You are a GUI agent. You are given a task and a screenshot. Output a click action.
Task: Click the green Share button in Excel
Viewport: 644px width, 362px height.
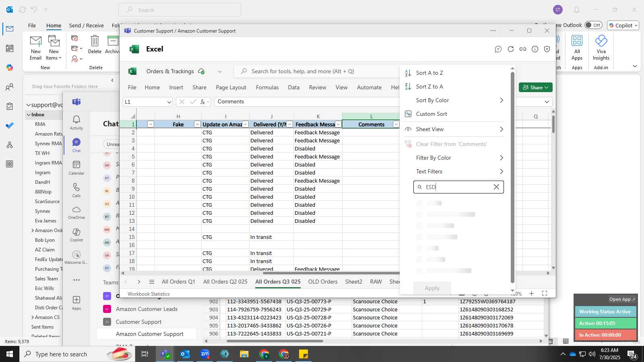pos(536,87)
